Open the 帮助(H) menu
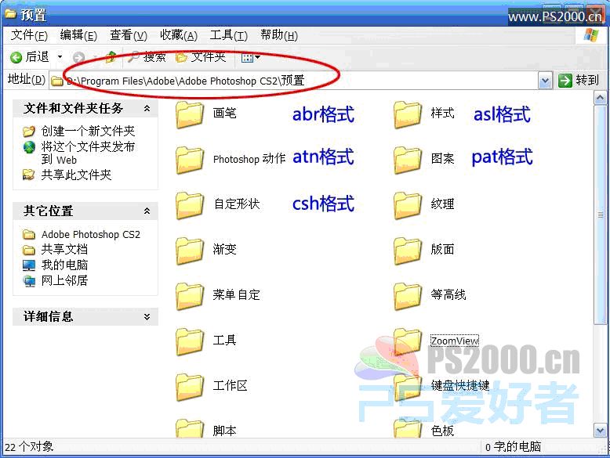 click(x=279, y=35)
